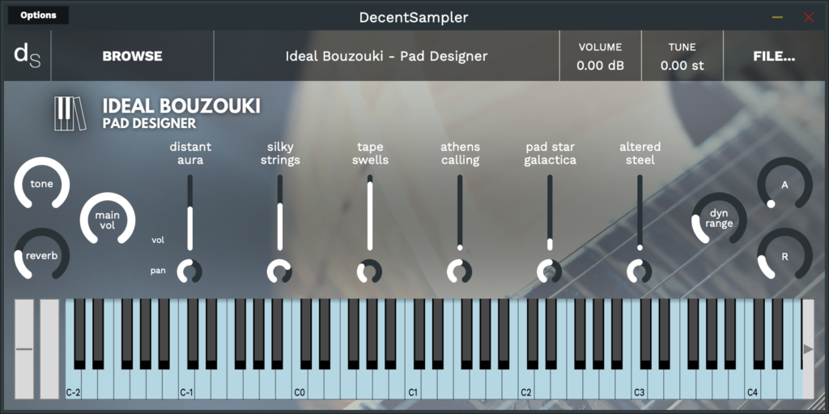The width and height of the screenshot is (829, 414).
Task: Click the pad star galactica volume slider
Action: (550, 213)
